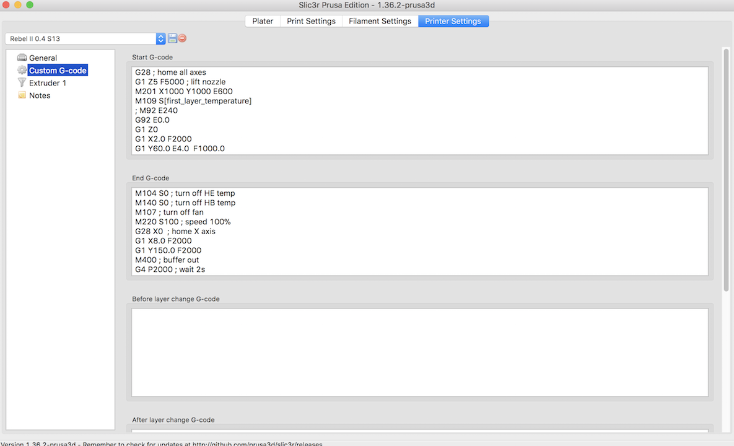The image size is (734, 446).
Task: Select Extruder 1 label in settings tree
Action: pos(48,83)
